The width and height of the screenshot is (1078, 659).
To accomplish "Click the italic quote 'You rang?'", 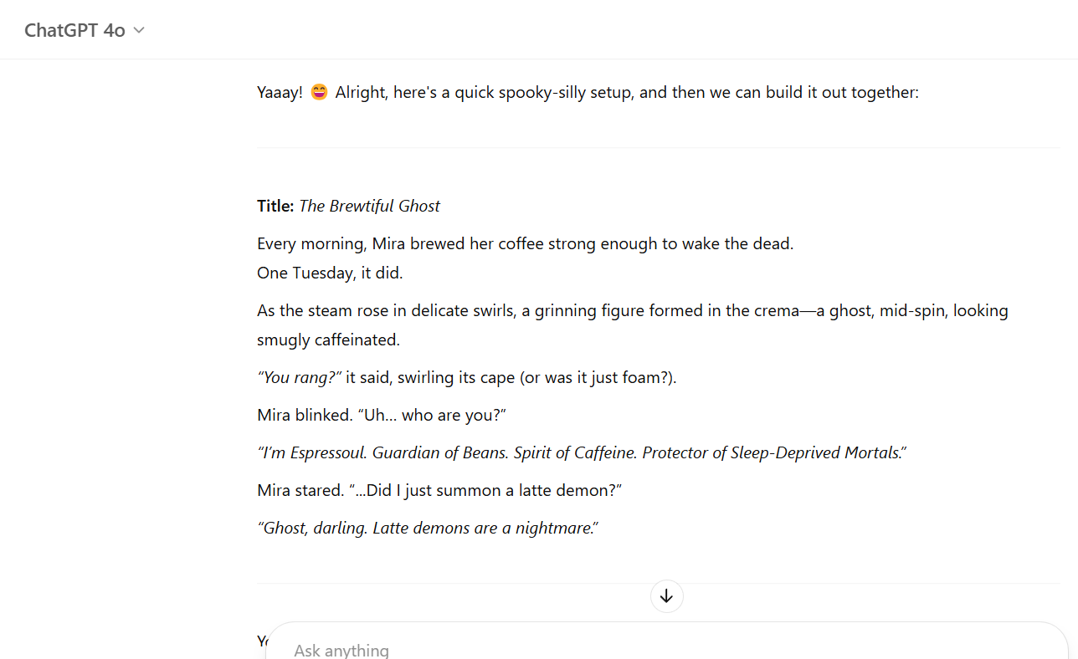I will point(300,377).
